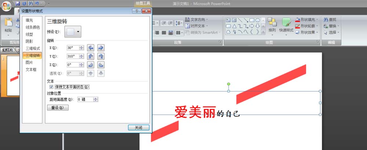
Task: Open the line spacing dropdown in ribbon
Action: [x=179, y=23]
